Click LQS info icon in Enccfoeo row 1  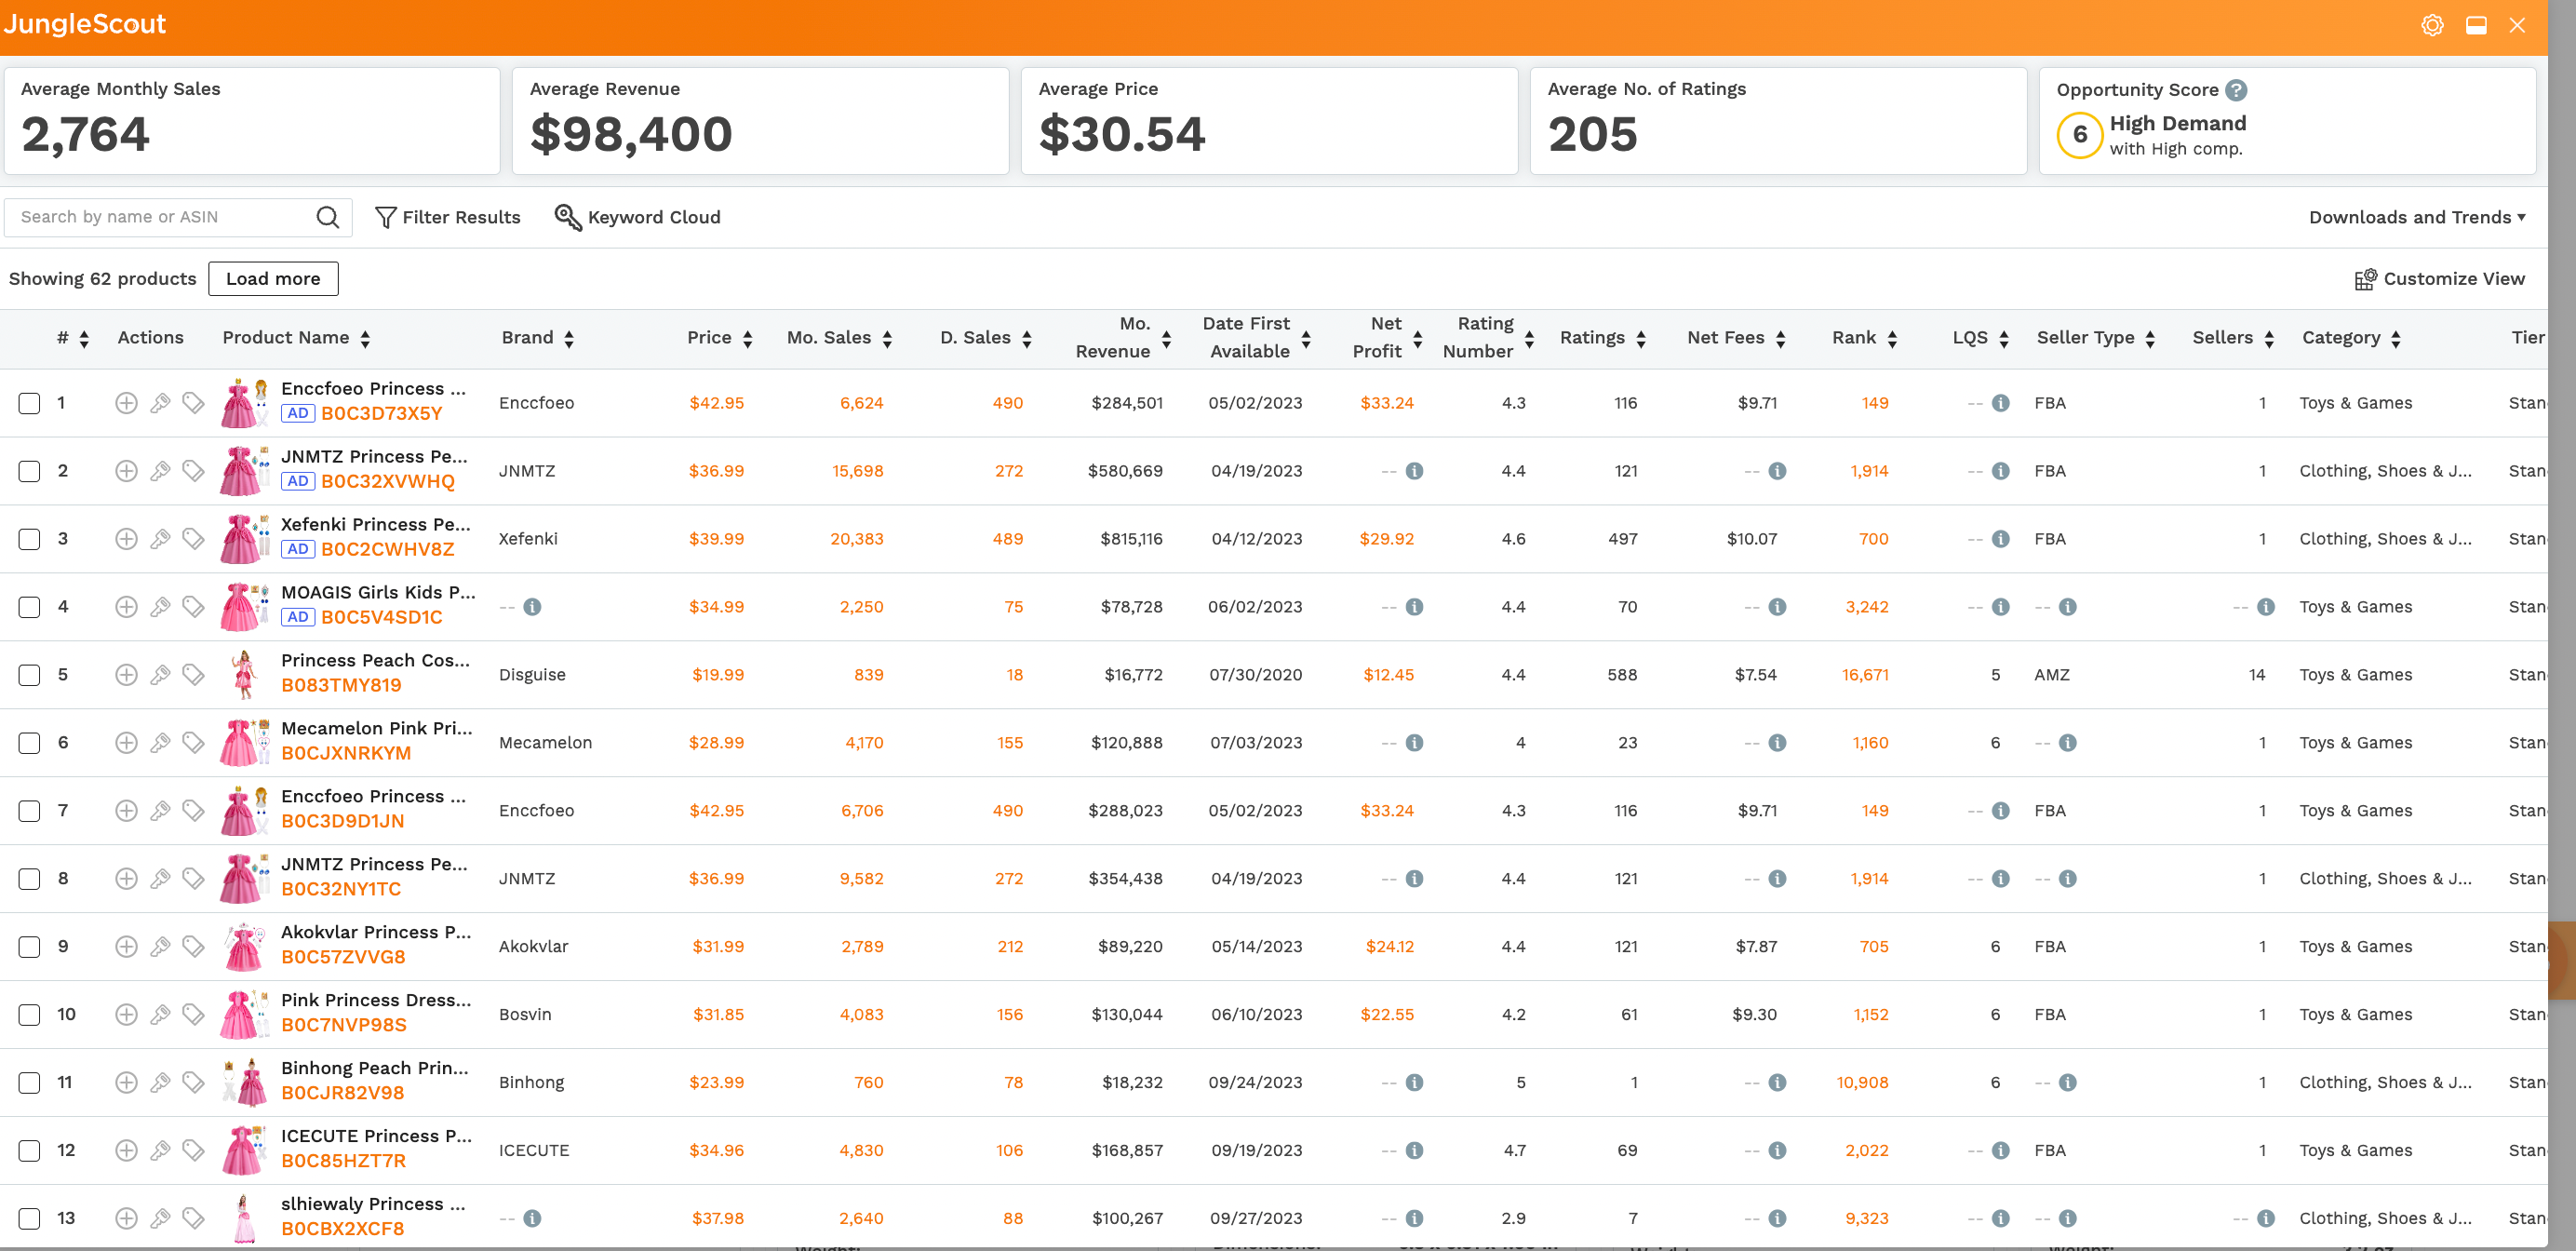tap(2001, 403)
